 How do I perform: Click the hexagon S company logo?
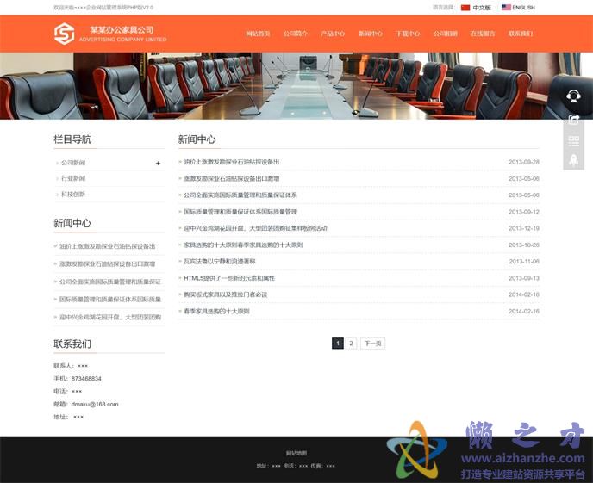coord(64,34)
